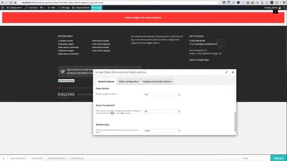The height and width of the screenshot is (161, 287).
Task: Click the Show Thumbnails? option label
Action: point(105,106)
